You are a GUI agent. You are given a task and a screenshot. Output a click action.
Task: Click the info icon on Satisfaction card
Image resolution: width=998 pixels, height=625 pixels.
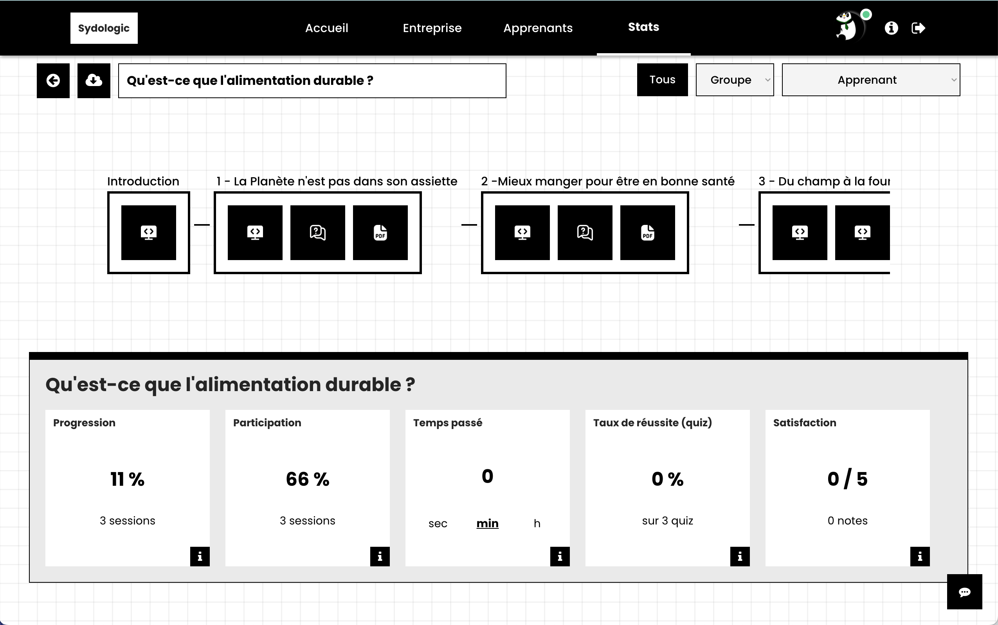point(919,556)
